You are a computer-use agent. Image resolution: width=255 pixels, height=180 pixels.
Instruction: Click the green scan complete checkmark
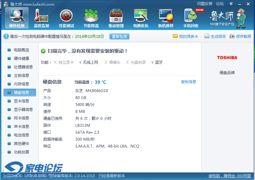43,51
